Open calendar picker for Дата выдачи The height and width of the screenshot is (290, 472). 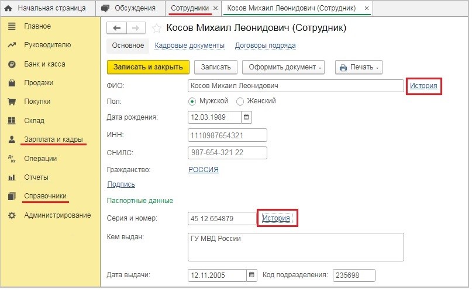click(252, 275)
